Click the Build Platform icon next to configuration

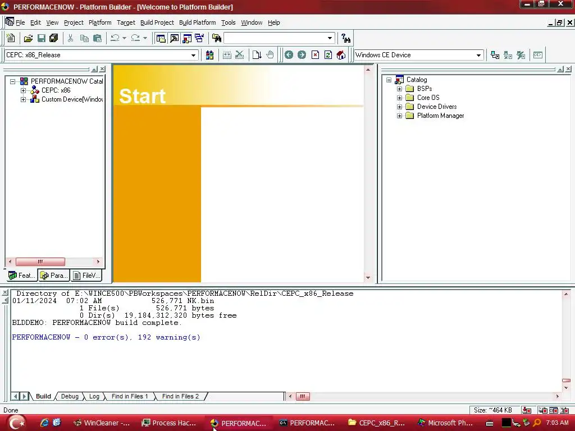pyautogui.click(x=210, y=55)
